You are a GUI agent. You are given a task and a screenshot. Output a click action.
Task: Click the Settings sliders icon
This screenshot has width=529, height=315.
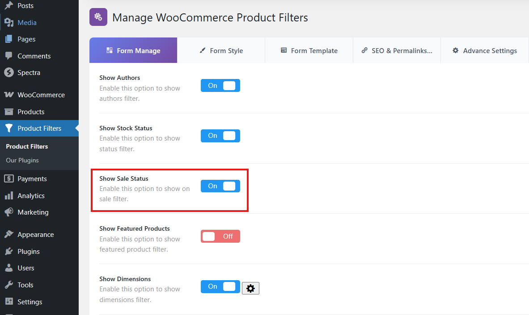[x=9, y=302]
